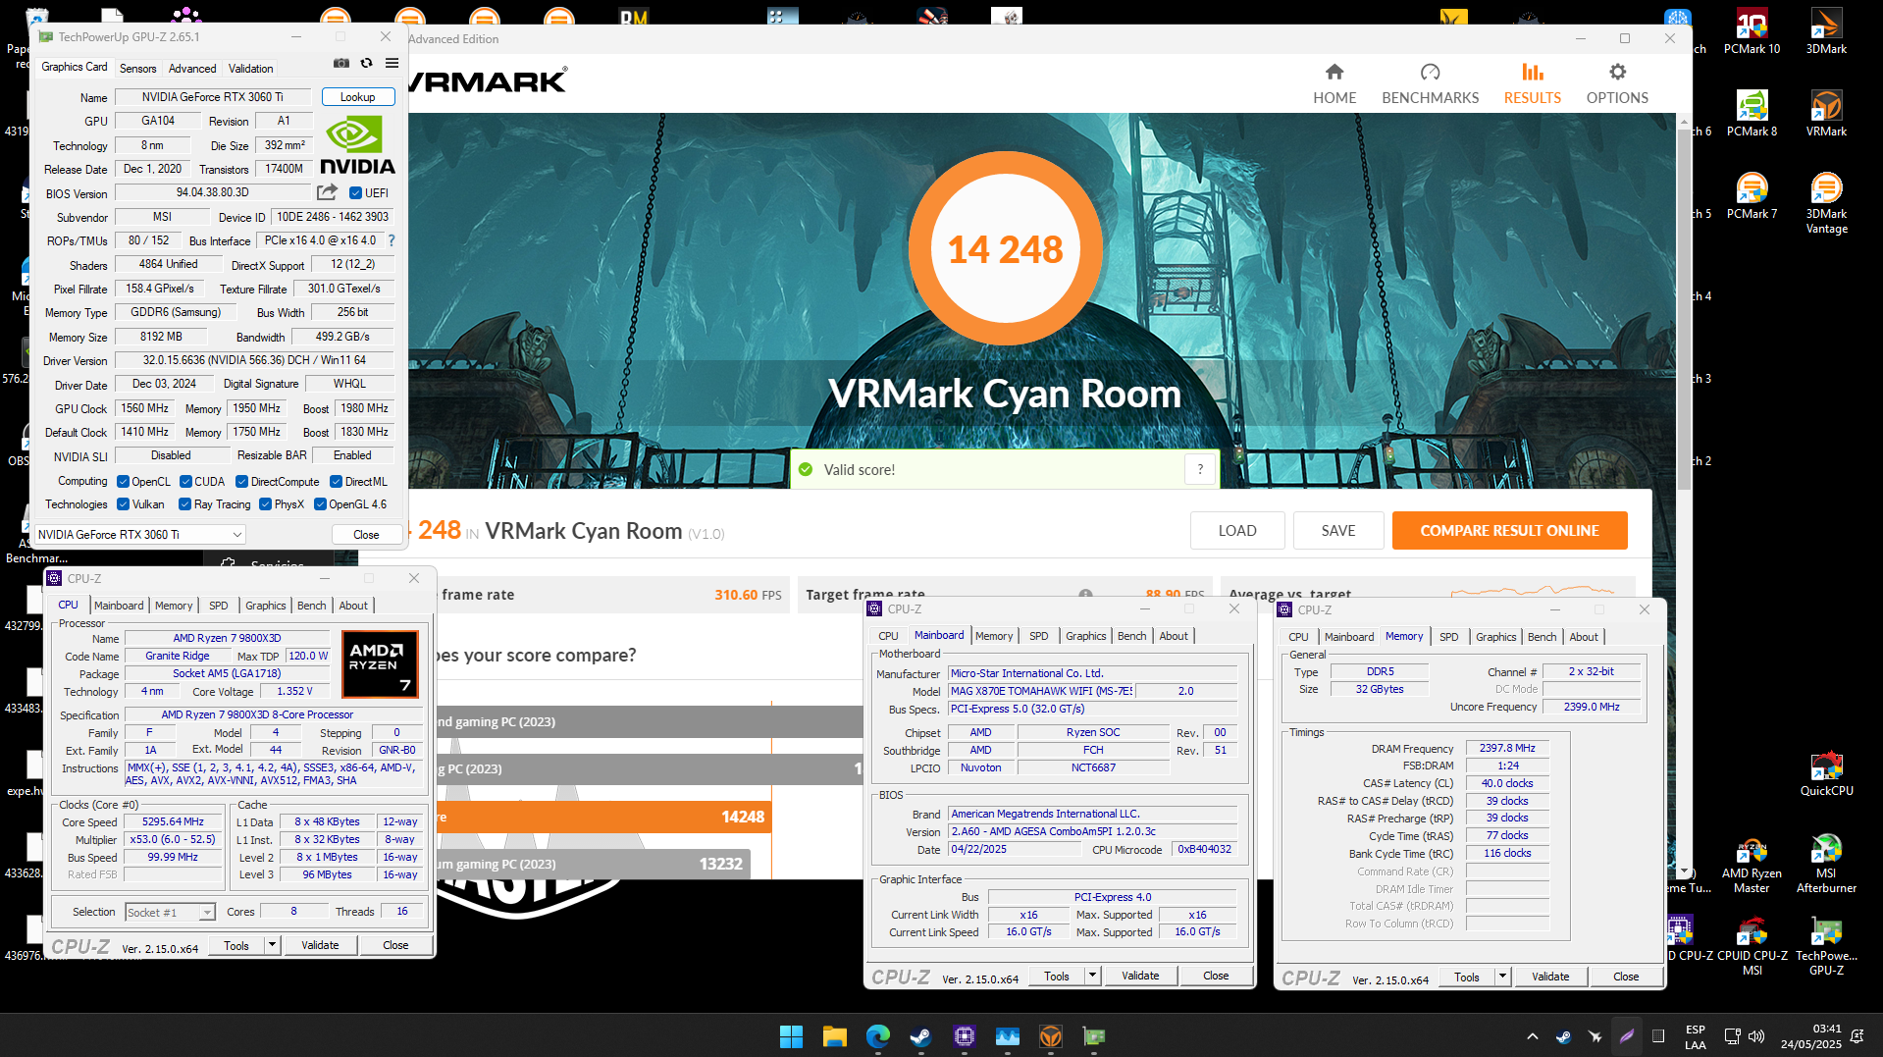Open AMD Ryzen Master desktop shortcut
The image size is (1883, 1057).
coord(1752,864)
